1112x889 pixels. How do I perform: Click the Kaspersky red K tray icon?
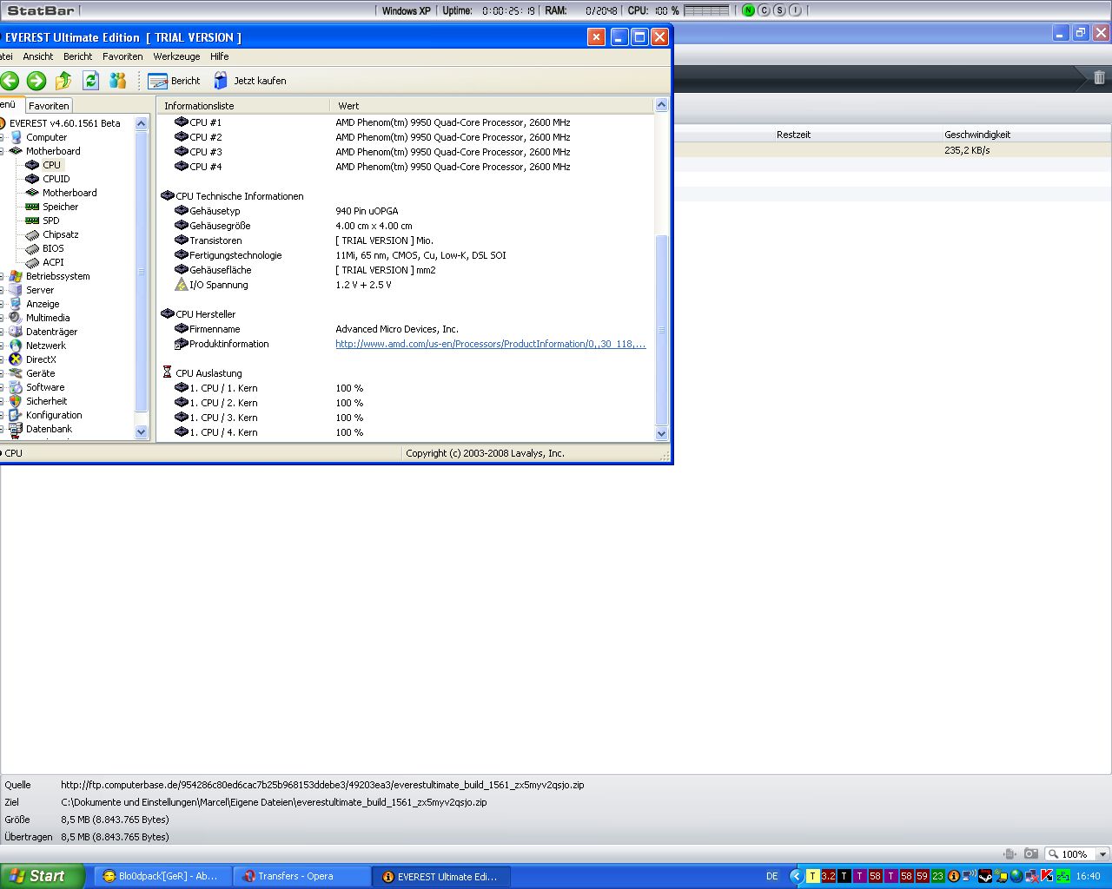coord(1047,876)
